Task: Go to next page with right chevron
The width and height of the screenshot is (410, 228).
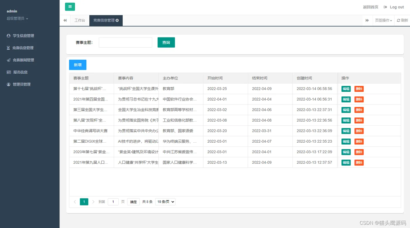Action: pos(93,202)
